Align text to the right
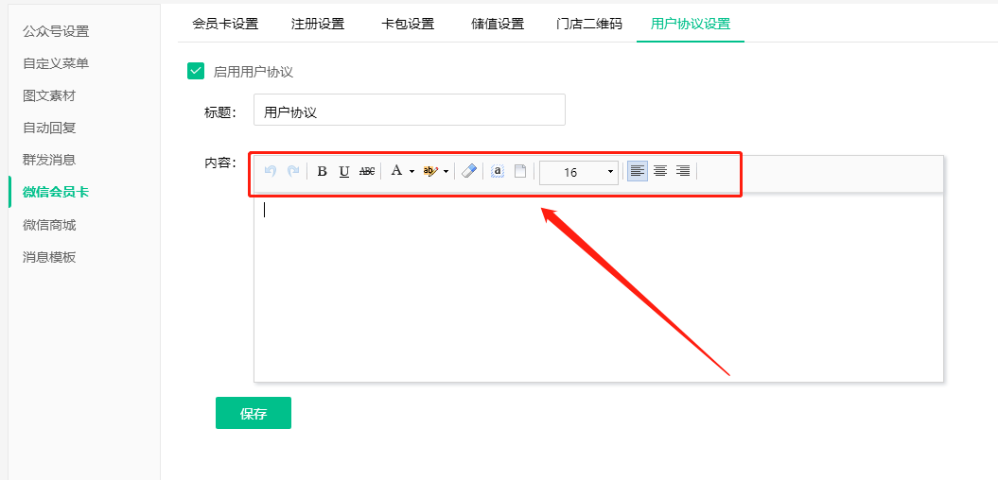The height and width of the screenshot is (480, 998). point(683,171)
